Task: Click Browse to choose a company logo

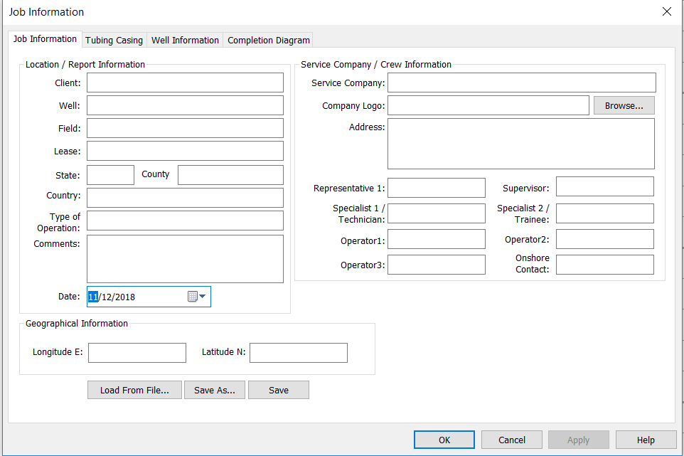Action: tap(624, 105)
